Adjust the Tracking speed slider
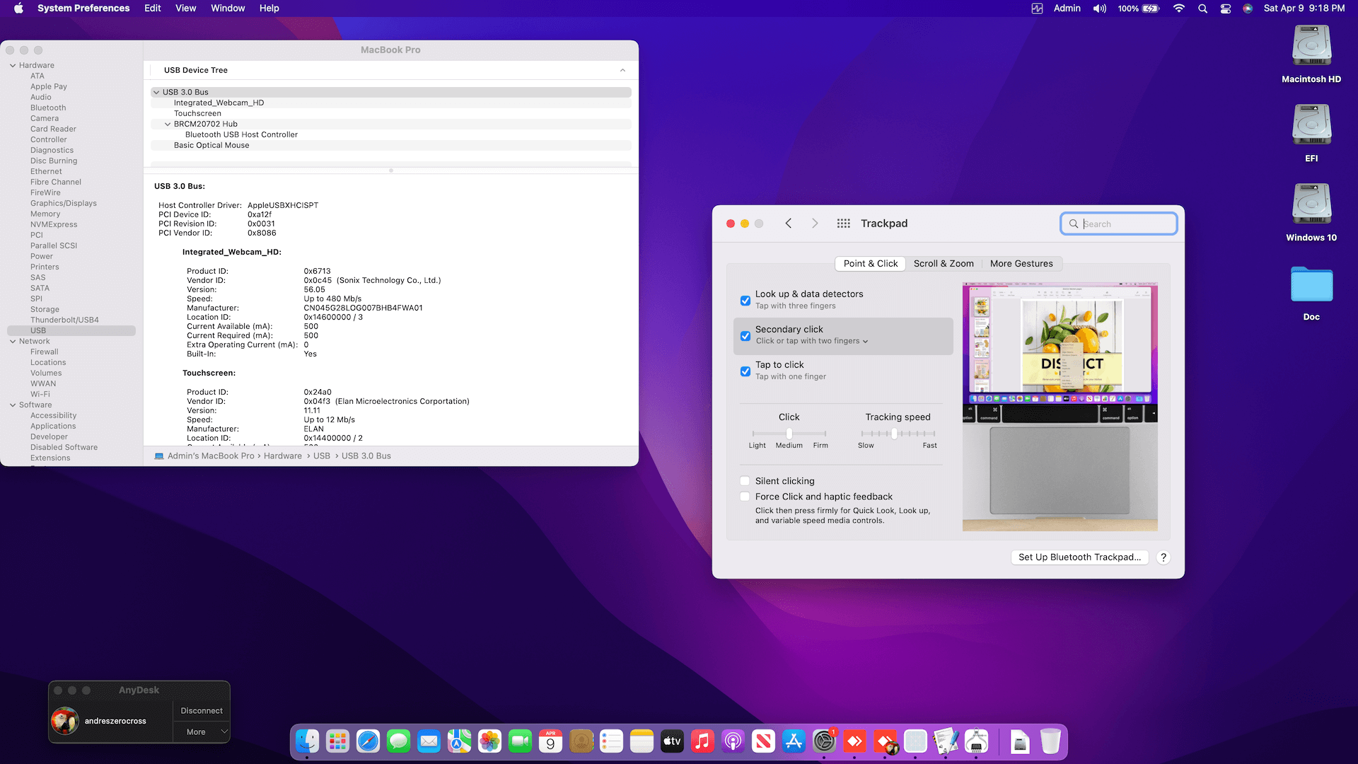 coord(894,434)
